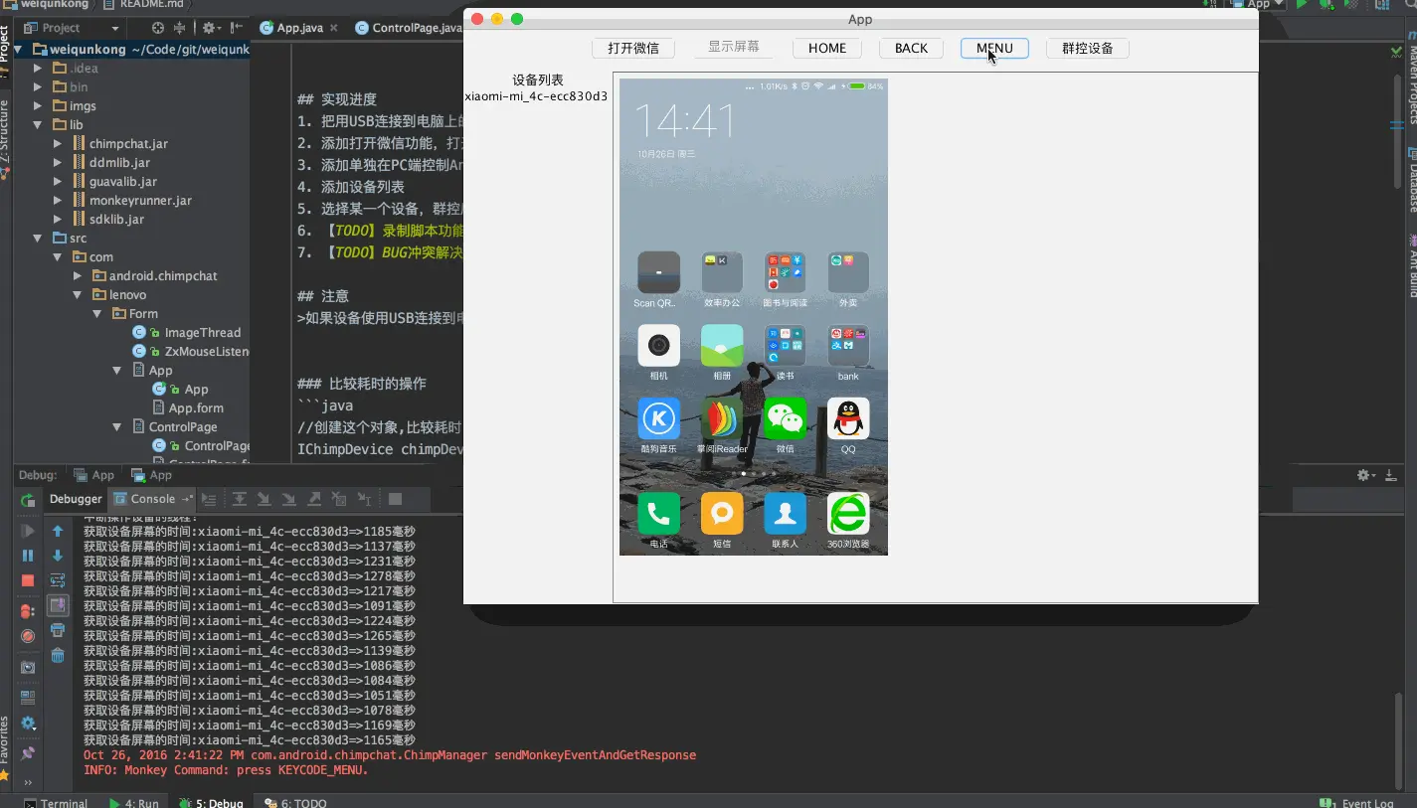This screenshot has height=808, width=1417.
Task: Click the Mute Breakpoints icon
Action: coord(28,636)
